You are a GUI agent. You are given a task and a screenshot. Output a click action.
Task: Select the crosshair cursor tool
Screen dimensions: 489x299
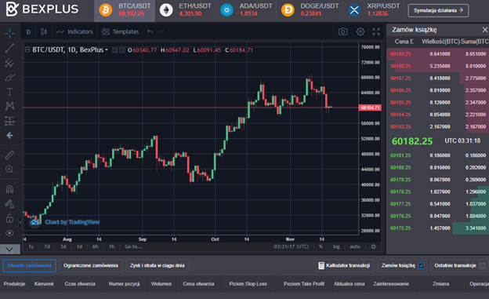9,34
